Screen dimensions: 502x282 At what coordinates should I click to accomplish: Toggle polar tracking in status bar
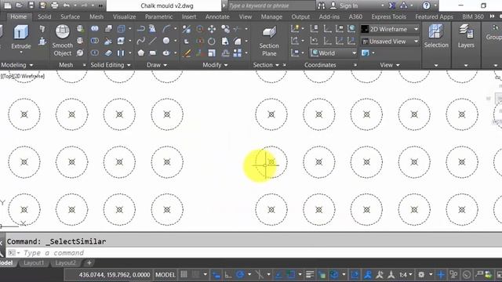pos(240,274)
